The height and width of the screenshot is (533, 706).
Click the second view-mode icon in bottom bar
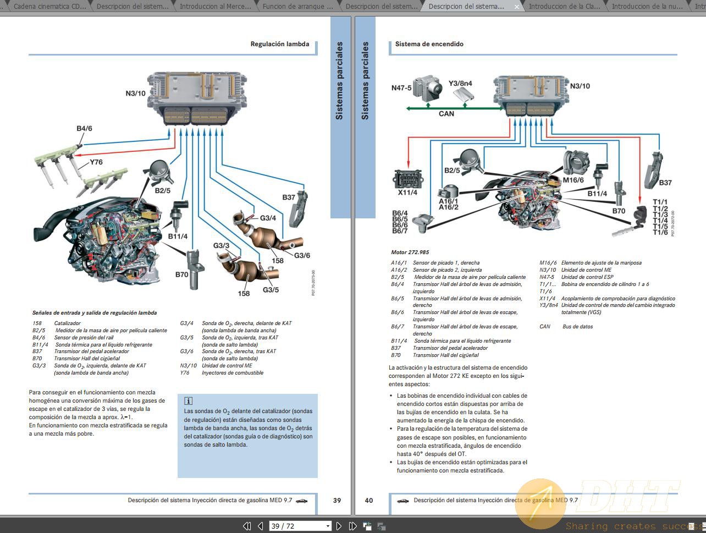pyautogui.click(x=380, y=526)
